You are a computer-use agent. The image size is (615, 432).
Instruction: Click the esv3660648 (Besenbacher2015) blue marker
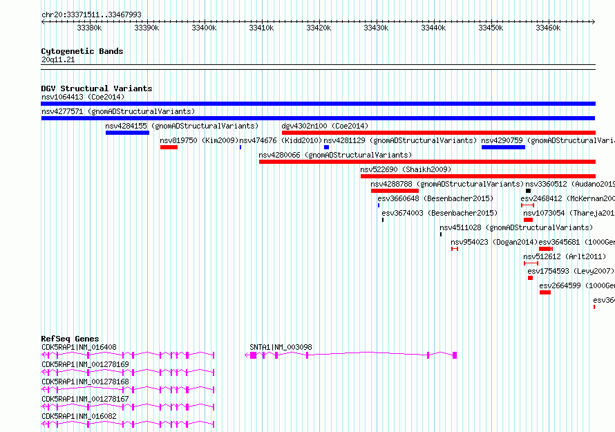[x=379, y=205]
